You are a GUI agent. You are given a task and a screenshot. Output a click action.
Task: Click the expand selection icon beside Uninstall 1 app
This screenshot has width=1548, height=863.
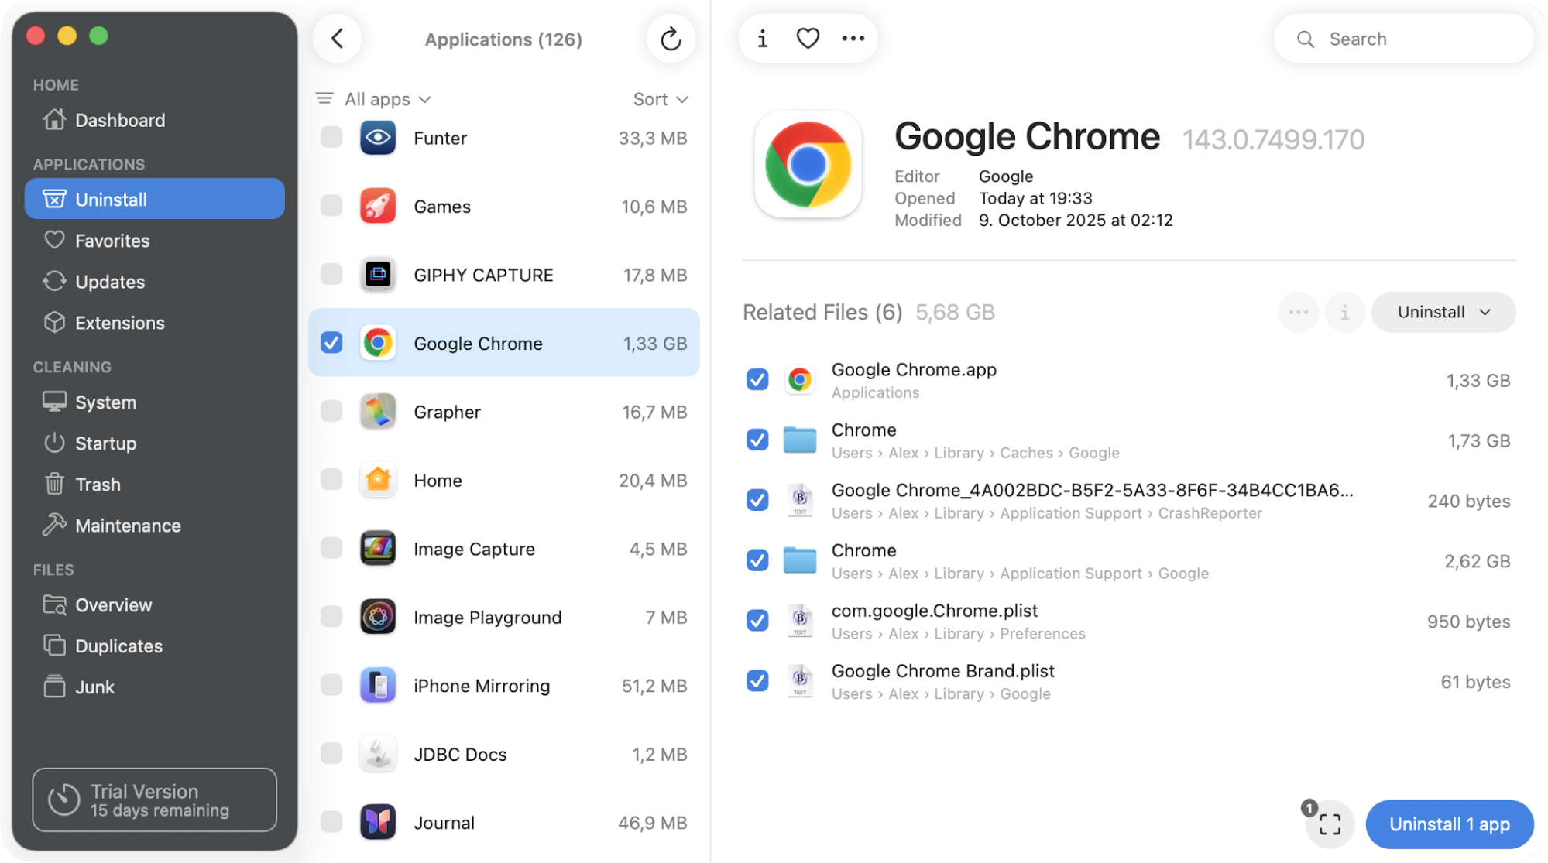(x=1330, y=824)
